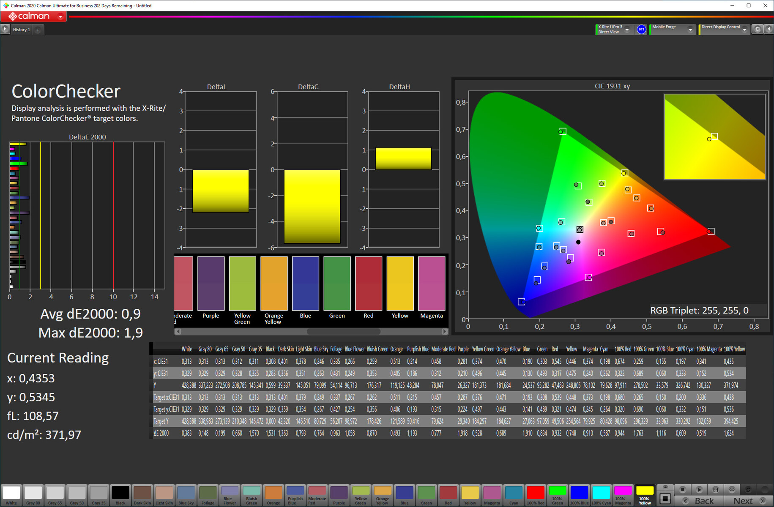Click the swatch strip horizontal scrollbar
Viewport: 774px width, 507px height.
(343, 332)
